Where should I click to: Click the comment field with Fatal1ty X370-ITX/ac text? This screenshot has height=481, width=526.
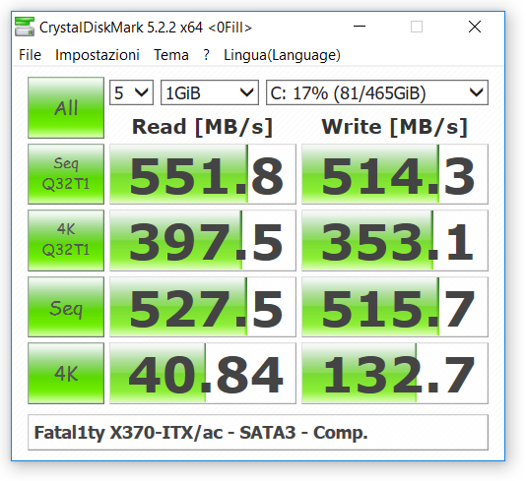coord(258,433)
